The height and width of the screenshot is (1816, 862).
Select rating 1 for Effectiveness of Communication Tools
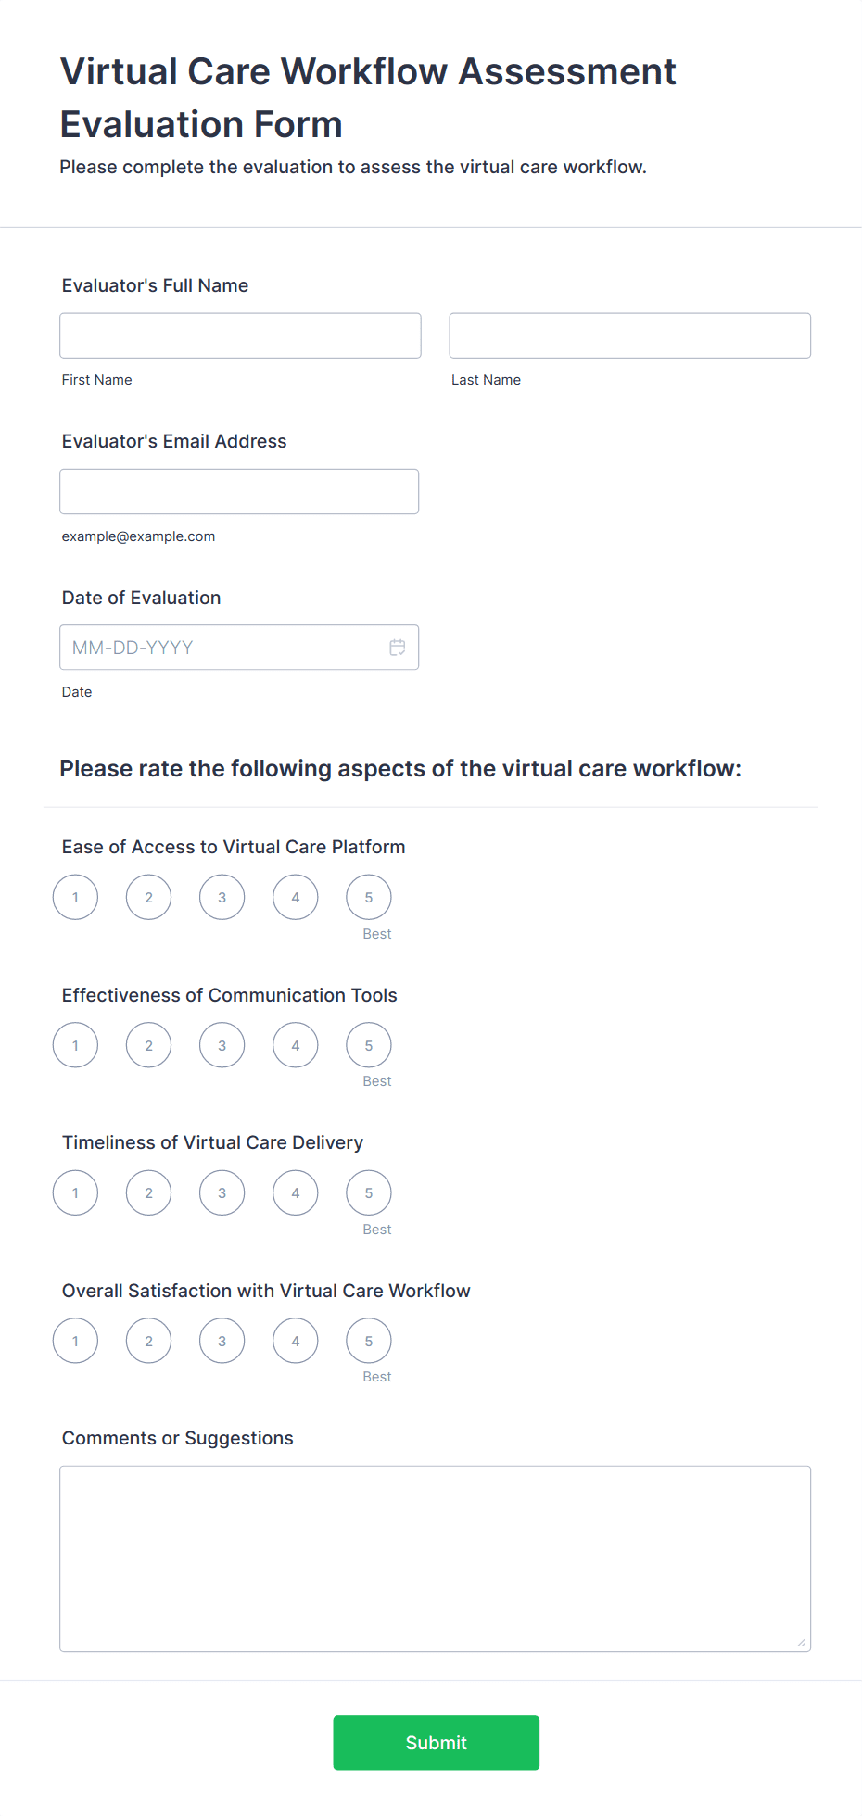pos(75,1044)
